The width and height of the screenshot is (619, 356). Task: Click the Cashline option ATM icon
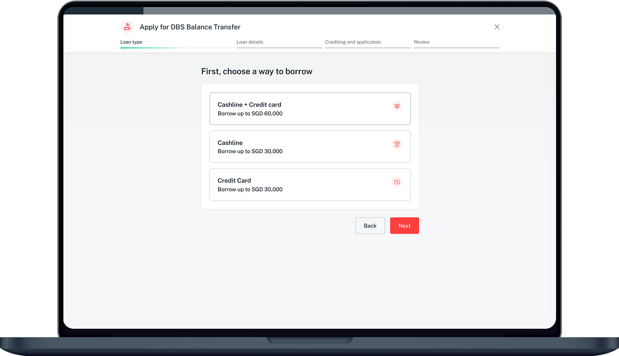[x=397, y=144]
